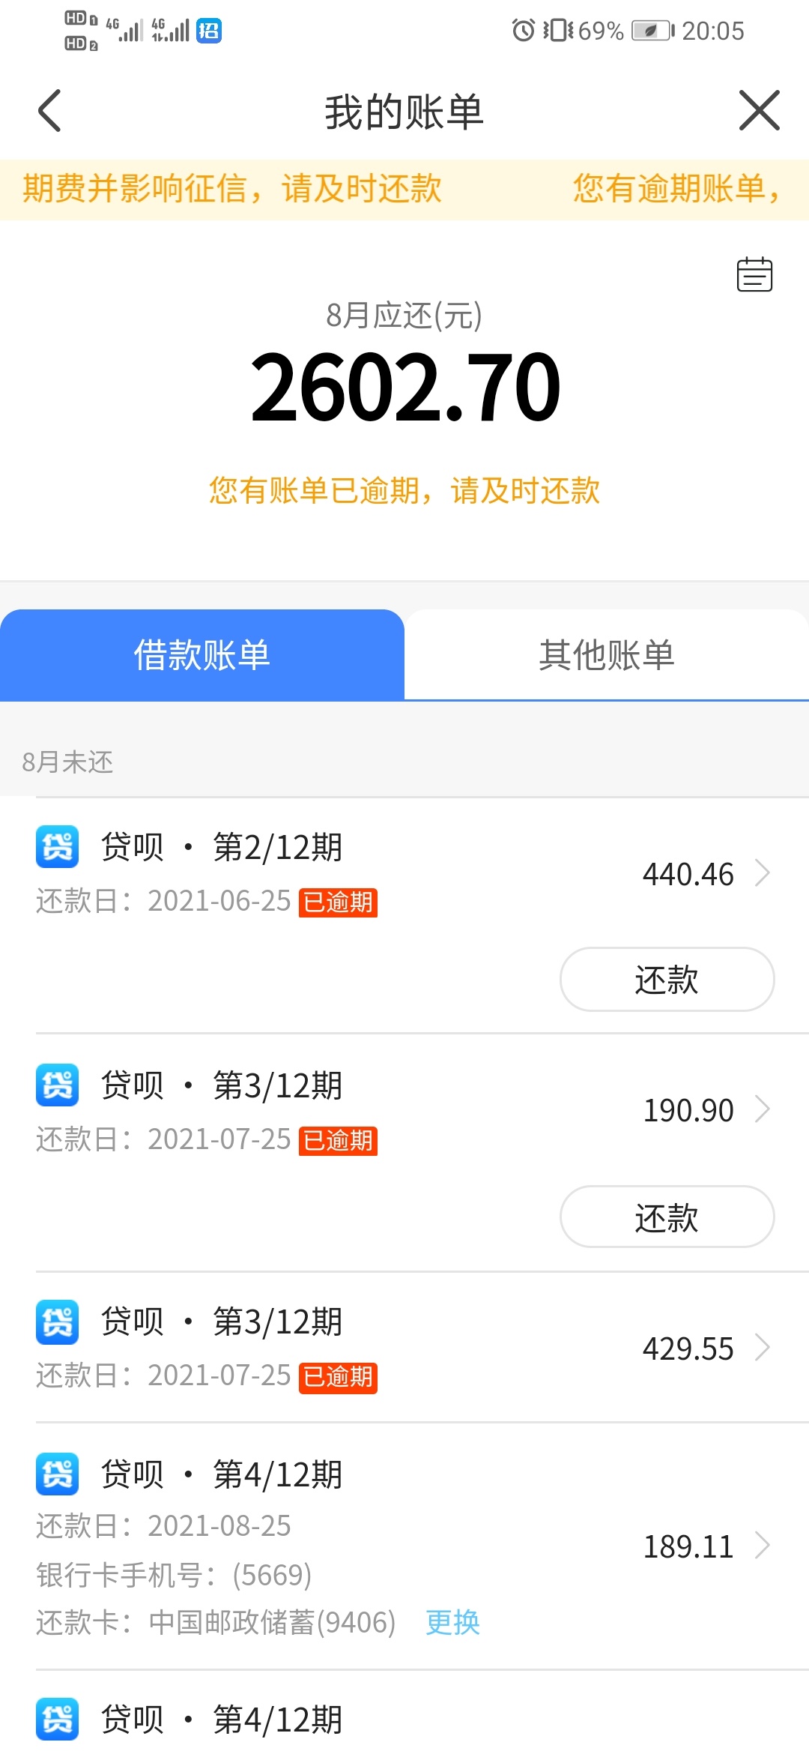This screenshot has width=809, height=1754.
Task: Tap the back arrow icon
Action: 49,111
